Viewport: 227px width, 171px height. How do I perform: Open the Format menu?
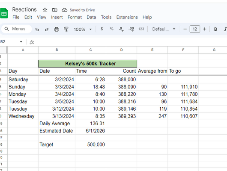tap(75, 17)
